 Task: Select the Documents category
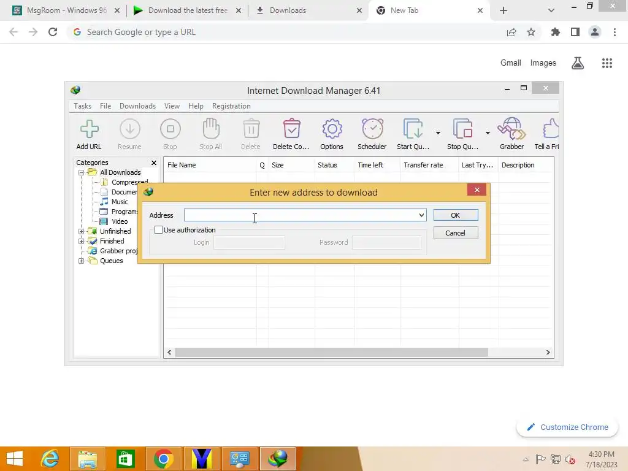pyautogui.click(x=124, y=192)
